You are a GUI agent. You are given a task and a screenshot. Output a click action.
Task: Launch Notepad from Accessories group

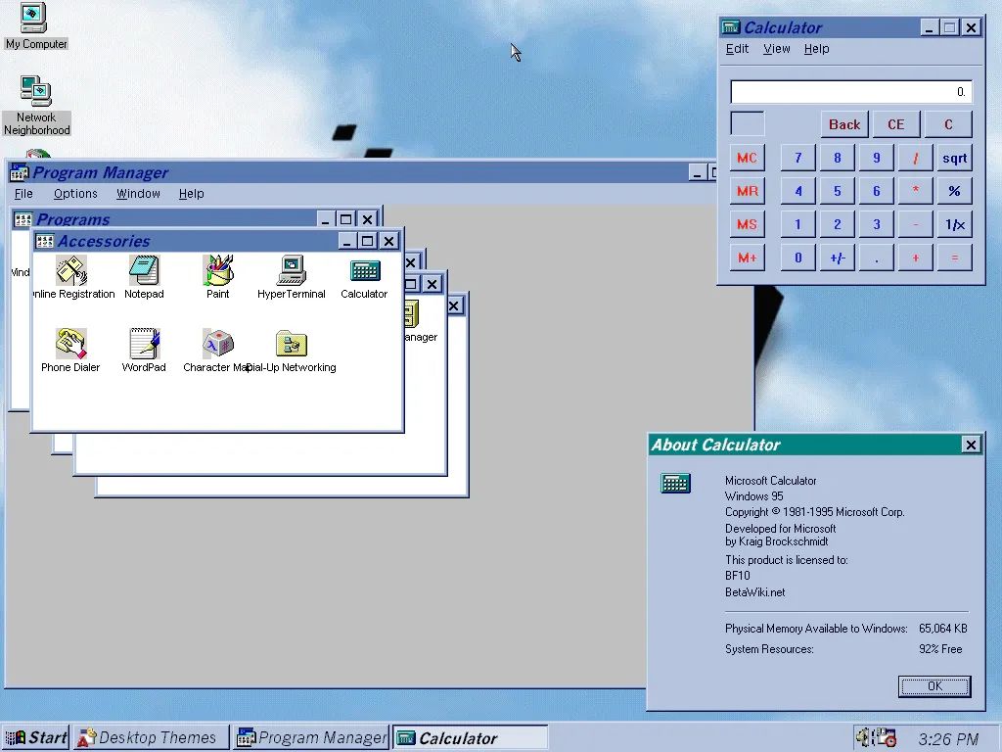[x=144, y=271]
